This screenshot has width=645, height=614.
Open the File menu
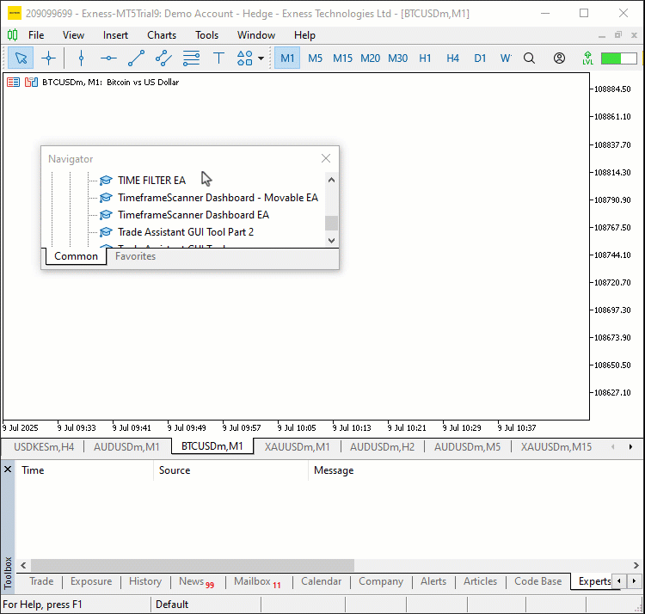point(36,35)
